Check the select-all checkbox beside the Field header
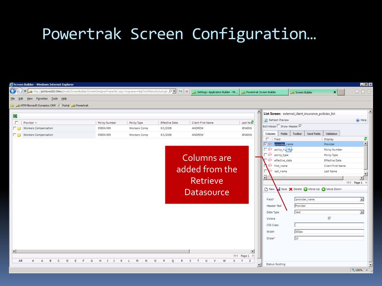 coord(267,139)
